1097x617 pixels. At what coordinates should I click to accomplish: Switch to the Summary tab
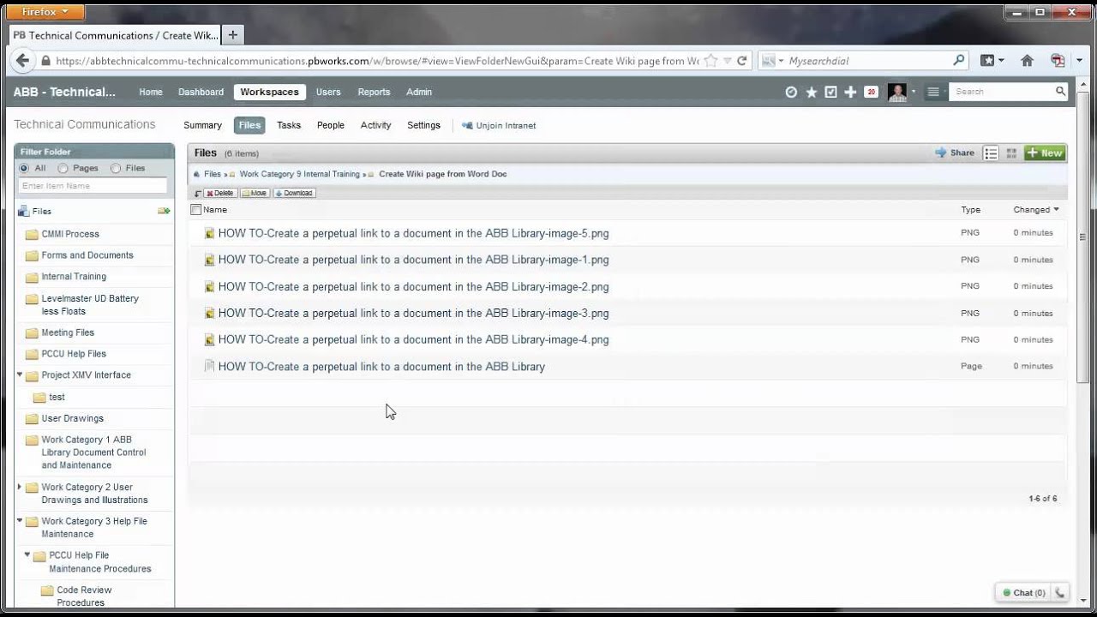(202, 125)
